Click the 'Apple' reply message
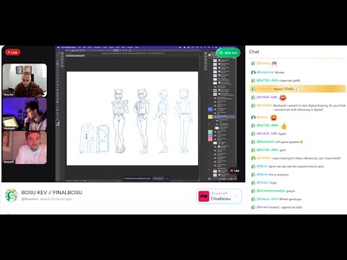The width and height of the screenshot is (347, 260). click(x=282, y=134)
